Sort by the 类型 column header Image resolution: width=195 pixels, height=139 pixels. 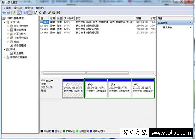coord(60,18)
